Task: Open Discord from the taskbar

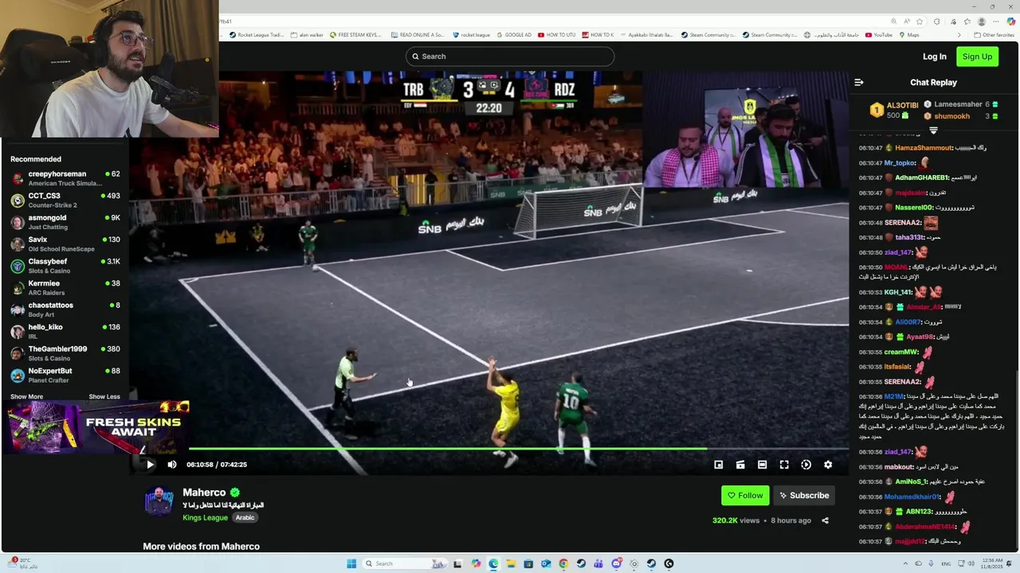Action: click(616, 563)
